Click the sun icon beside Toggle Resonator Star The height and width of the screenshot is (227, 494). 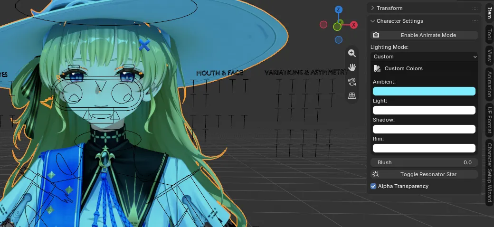coord(376,174)
